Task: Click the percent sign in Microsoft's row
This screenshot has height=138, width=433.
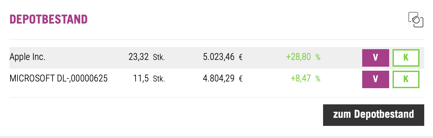Action: (x=318, y=79)
